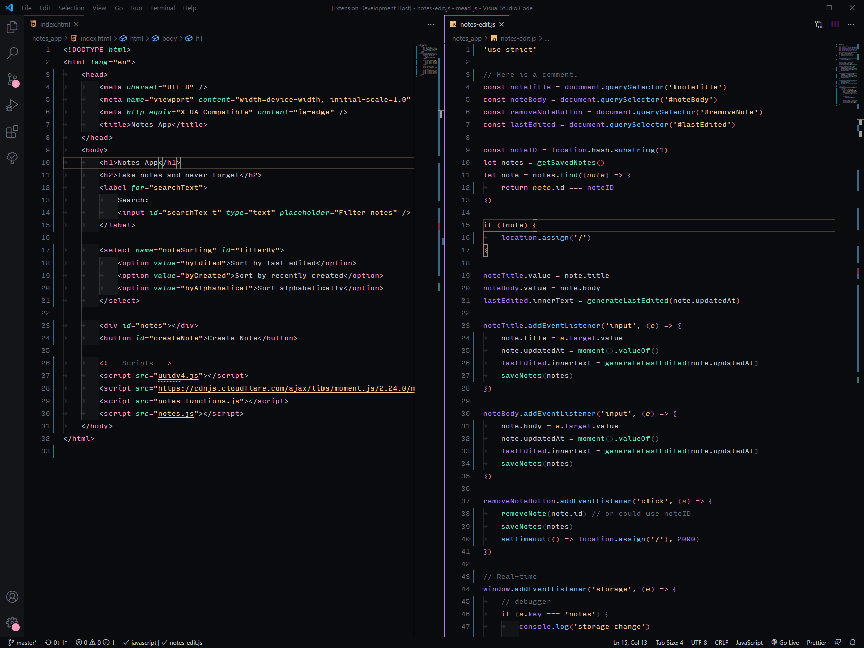Change indentation via Tab Size: 4
864x648 pixels.
(x=669, y=642)
